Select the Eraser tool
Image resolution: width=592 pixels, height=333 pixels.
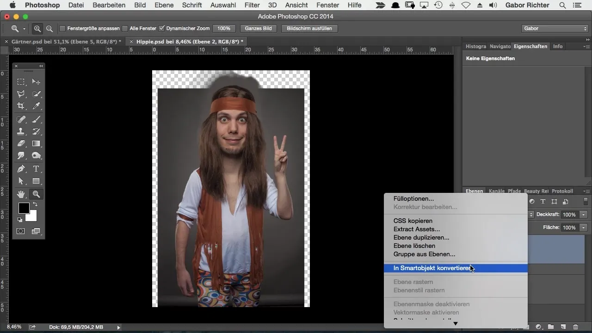(21, 143)
